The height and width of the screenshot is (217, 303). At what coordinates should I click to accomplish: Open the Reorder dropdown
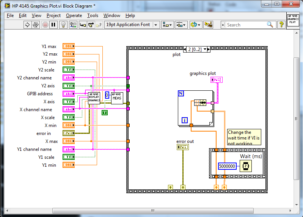(x=196, y=25)
